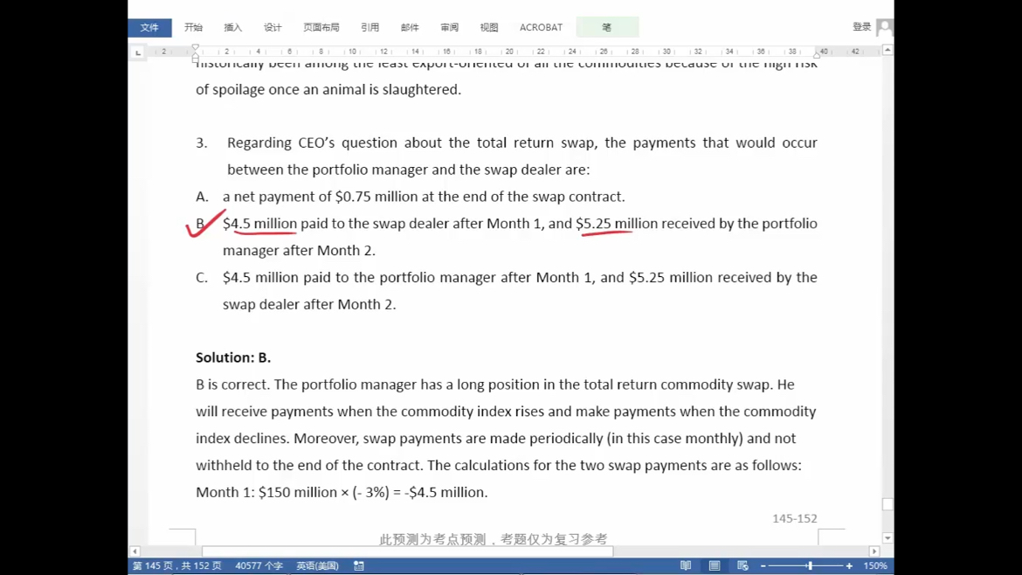Switch to Print Layout view
The width and height of the screenshot is (1022, 575).
(x=715, y=566)
